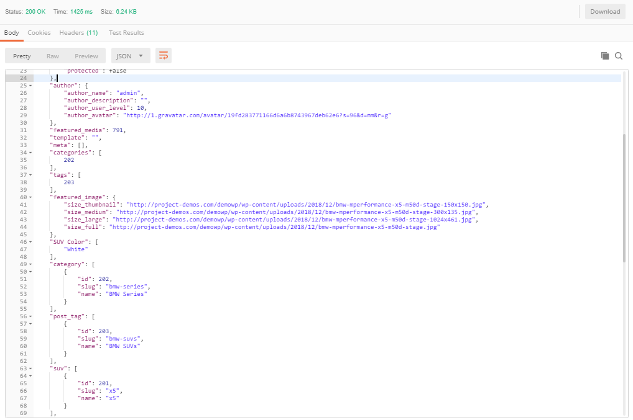The image size is (633, 420).
Task: Click the "BMW SUVs" name value
Action: tap(123, 346)
